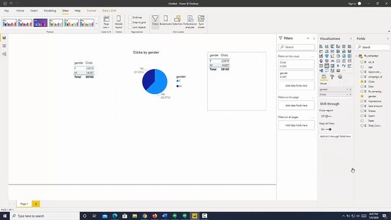Click Add drill-through fields here

coord(335,136)
